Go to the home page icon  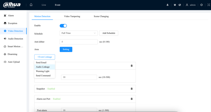31,5
